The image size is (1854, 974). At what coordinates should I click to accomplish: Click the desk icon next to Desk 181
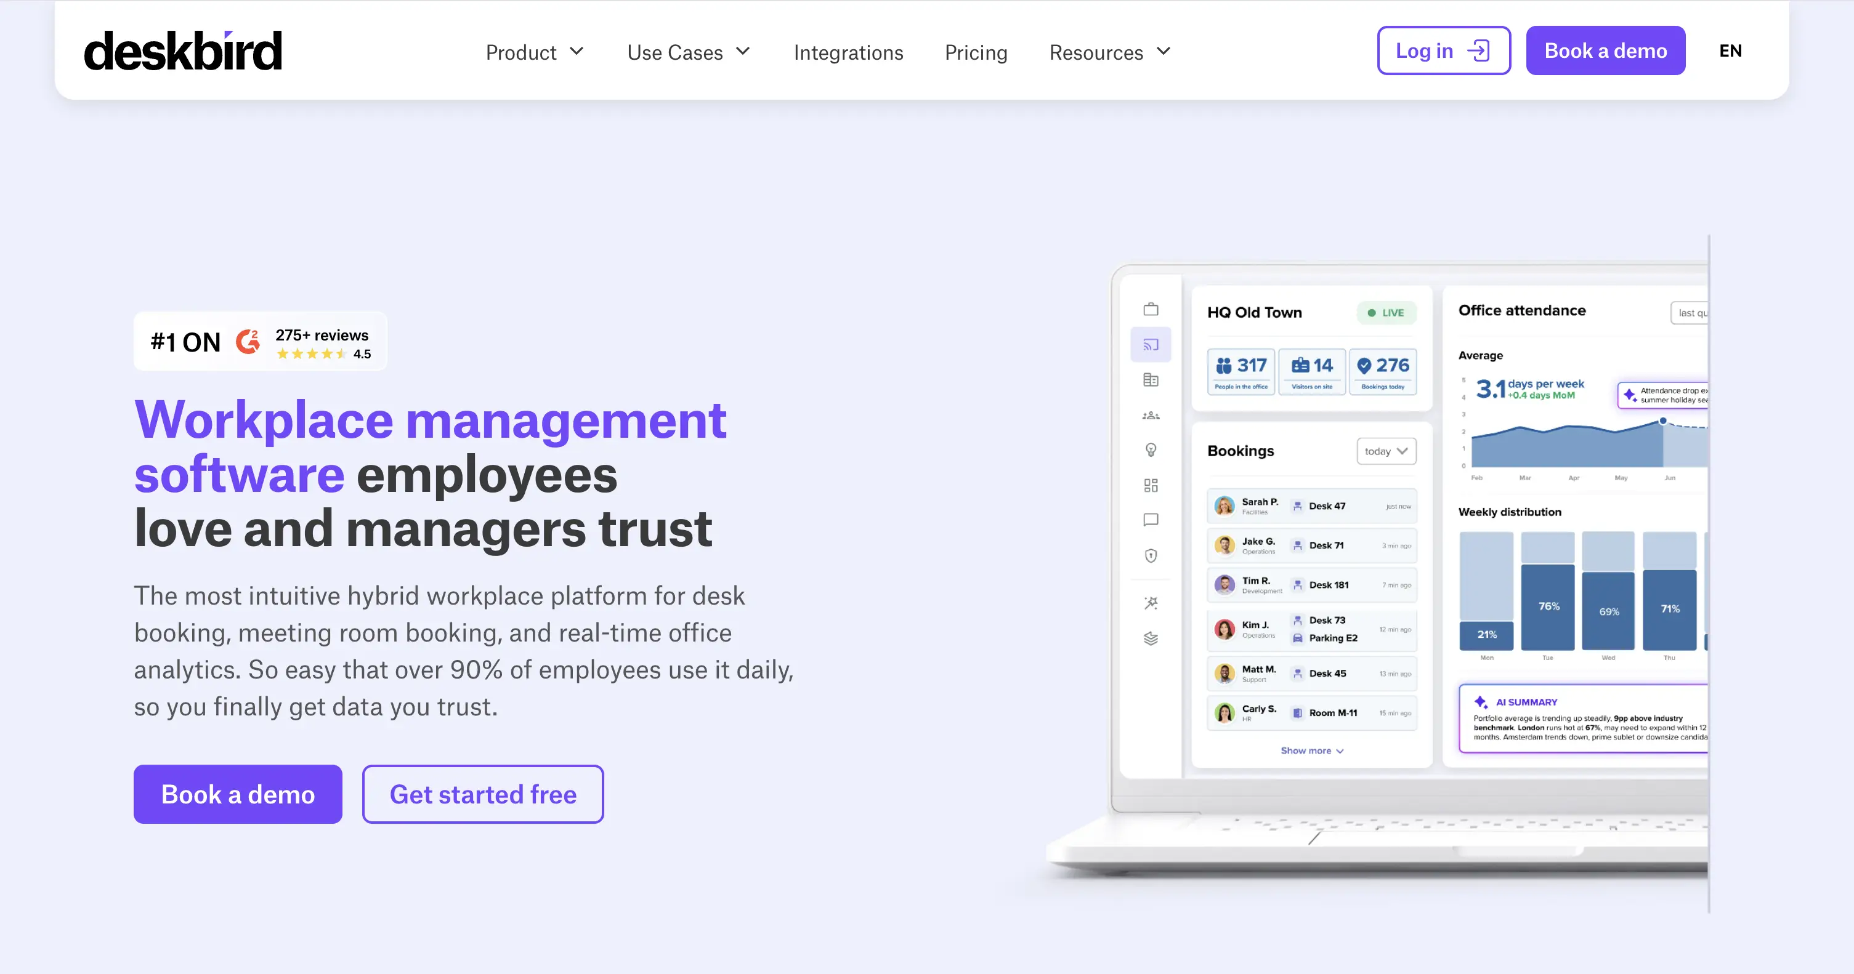[x=1297, y=586]
